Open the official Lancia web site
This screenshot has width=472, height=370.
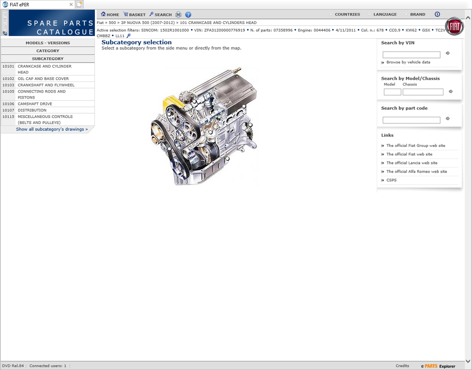(412, 163)
